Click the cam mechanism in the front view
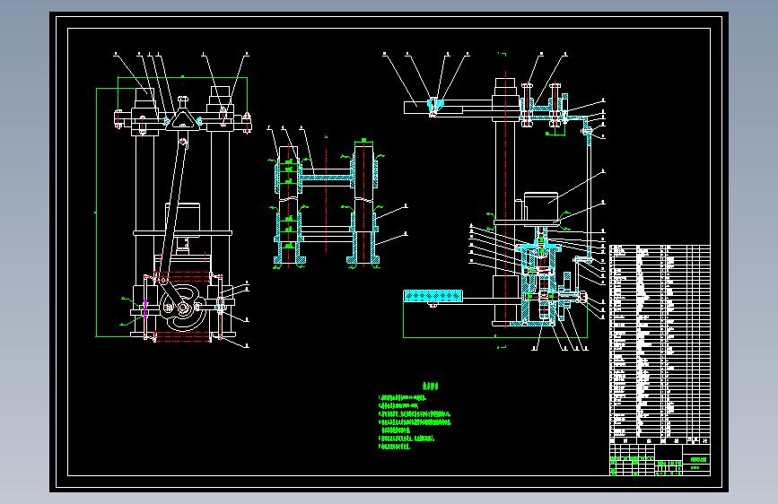This screenshot has width=778, height=504. pos(182,308)
